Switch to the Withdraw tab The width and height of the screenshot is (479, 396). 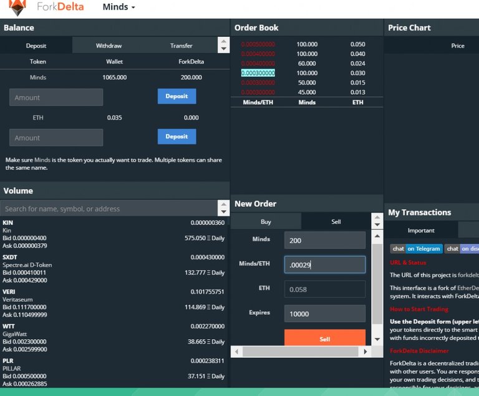[109, 46]
